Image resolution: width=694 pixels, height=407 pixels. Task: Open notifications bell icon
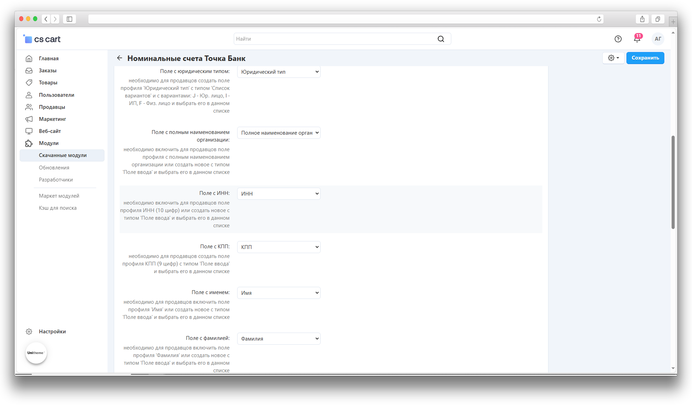pyautogui.click(x=637, y=39)
